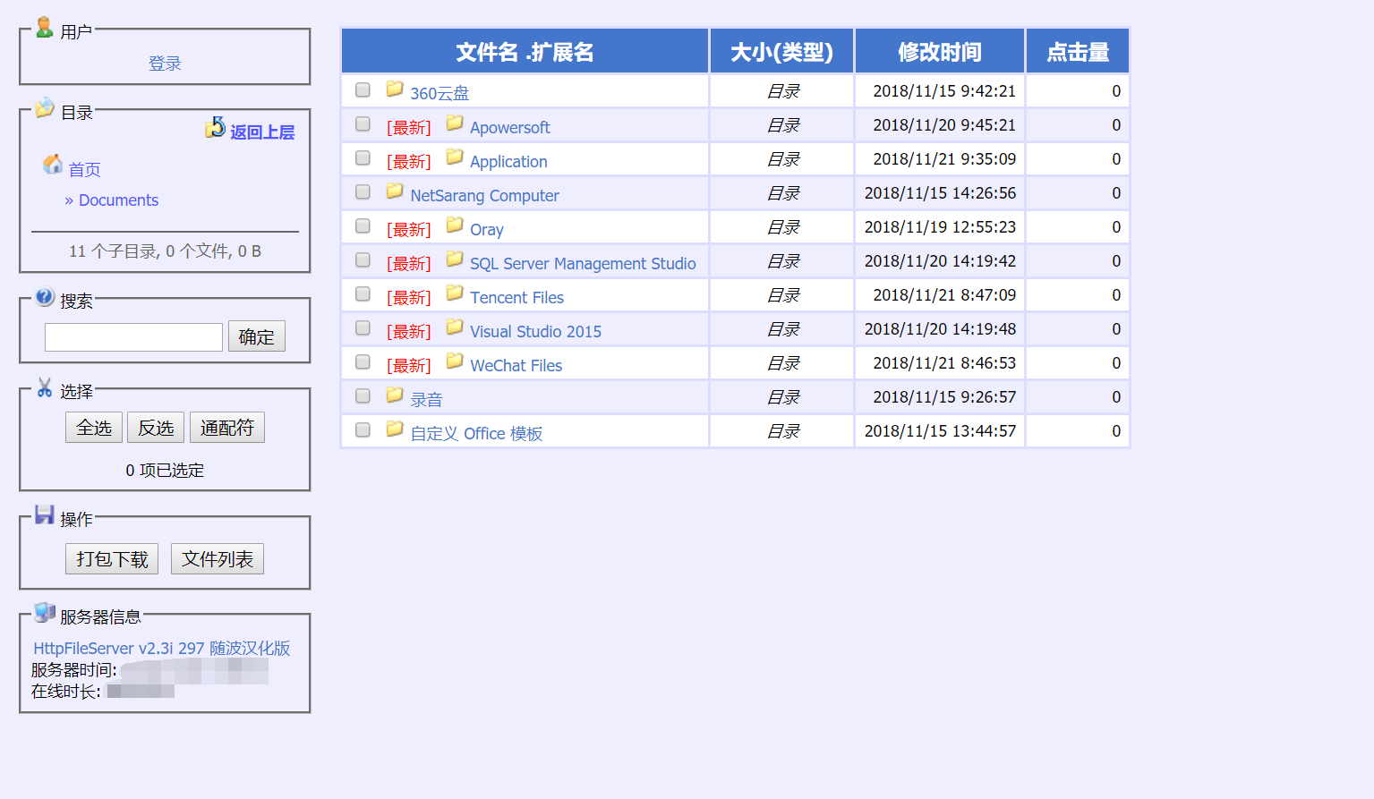Screen dimensions: 1374x799
Task: Select the checkbox for 自定义 Office 模板
Action: coord(363,430)
